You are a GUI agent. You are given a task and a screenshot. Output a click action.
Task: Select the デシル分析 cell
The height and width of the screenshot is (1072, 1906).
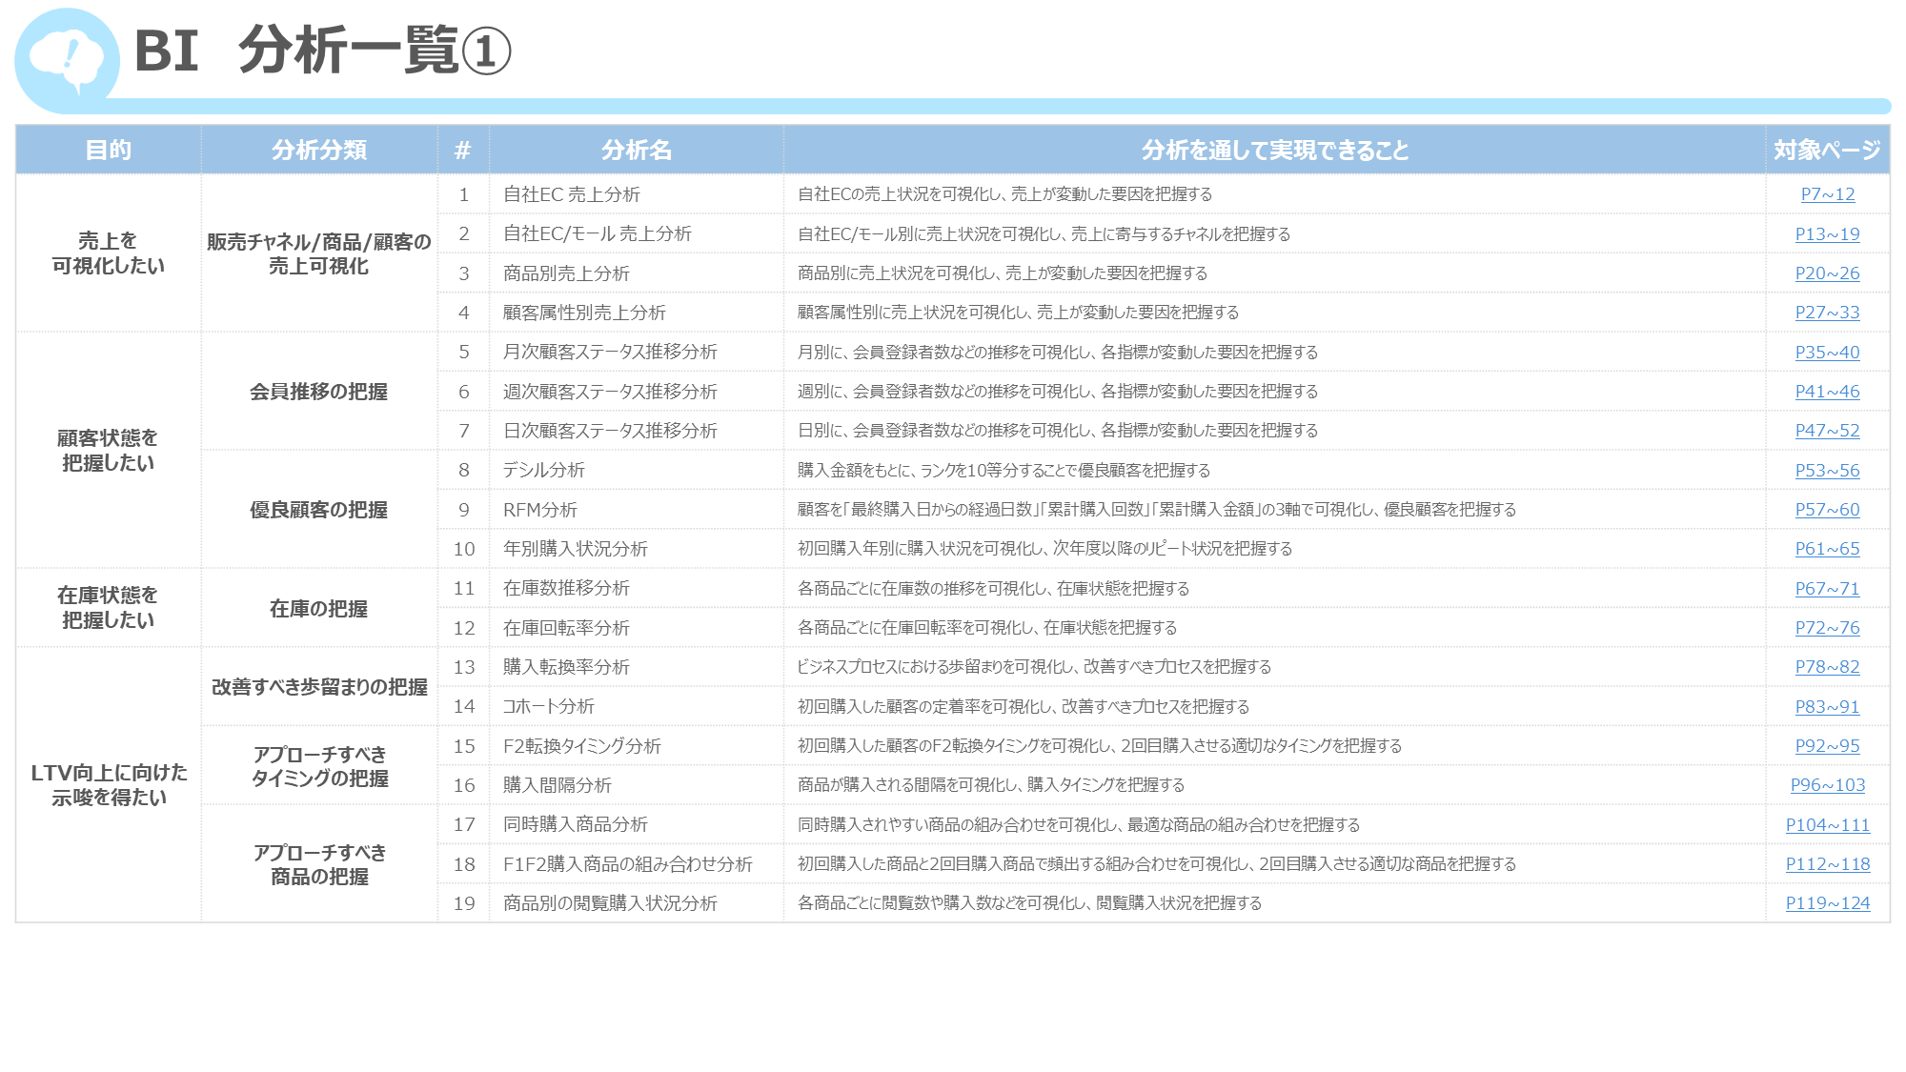(x=637, y=470)
